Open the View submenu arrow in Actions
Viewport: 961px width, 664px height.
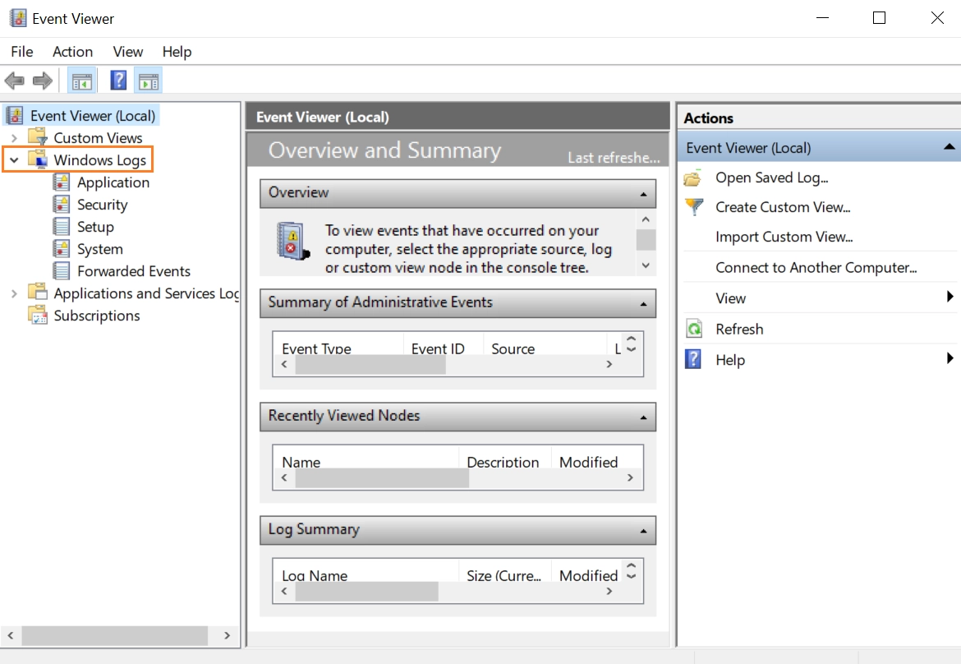tap(950, 297)
